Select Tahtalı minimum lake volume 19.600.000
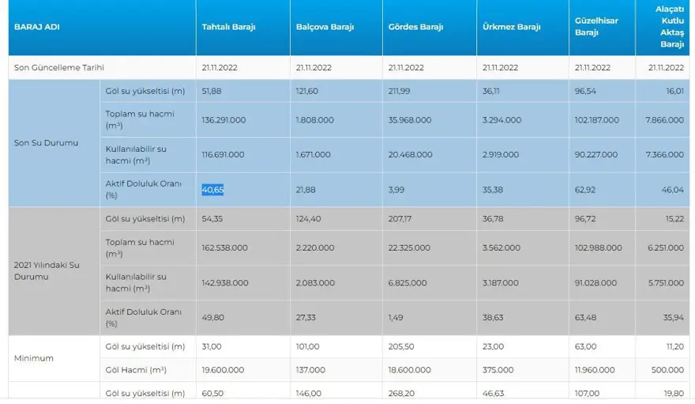This screenshot has width=695, height=404. coord(222,369)
